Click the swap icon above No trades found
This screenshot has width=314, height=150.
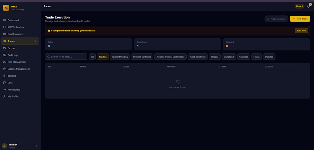click(x=178, y=82)
